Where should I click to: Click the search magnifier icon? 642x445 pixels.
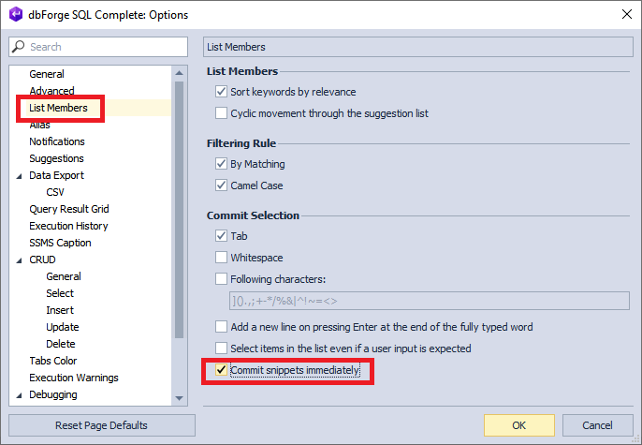[x=18, y=46]
